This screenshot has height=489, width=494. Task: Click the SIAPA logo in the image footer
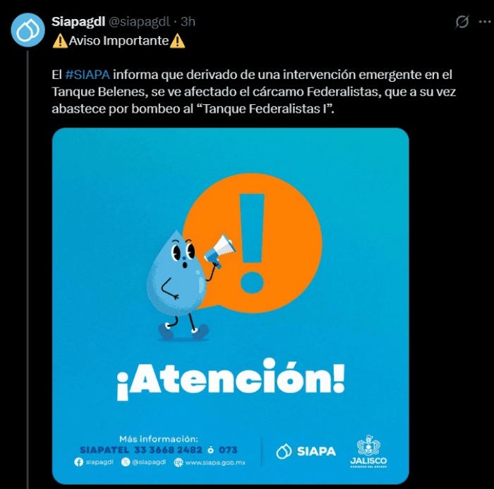306,451
